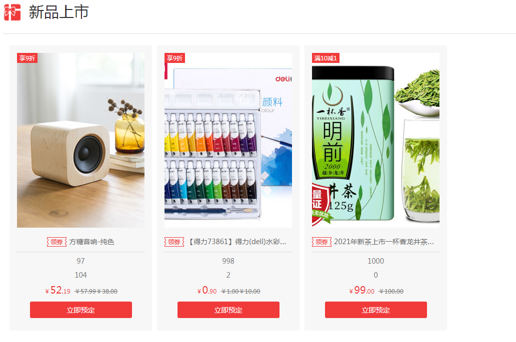The image size is (516, 342).
Task: Click 立即预定 for the watercolor paints
Action: click(x=228, y=310)
